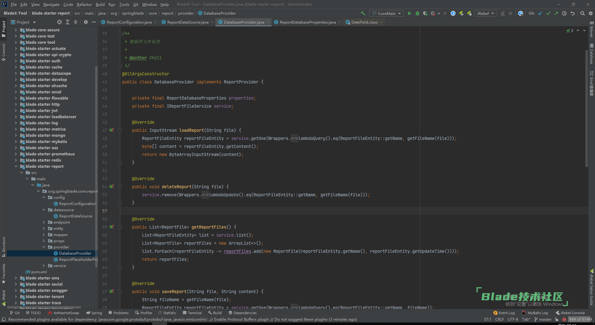Collapse the datasource package folder
The width and height of the screenshot is (595, 325).
pos(44,210)
